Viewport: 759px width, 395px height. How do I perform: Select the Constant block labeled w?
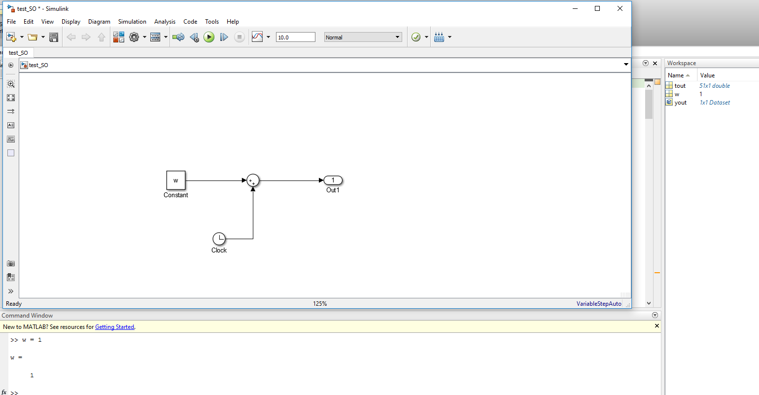[x=176, y=180]
